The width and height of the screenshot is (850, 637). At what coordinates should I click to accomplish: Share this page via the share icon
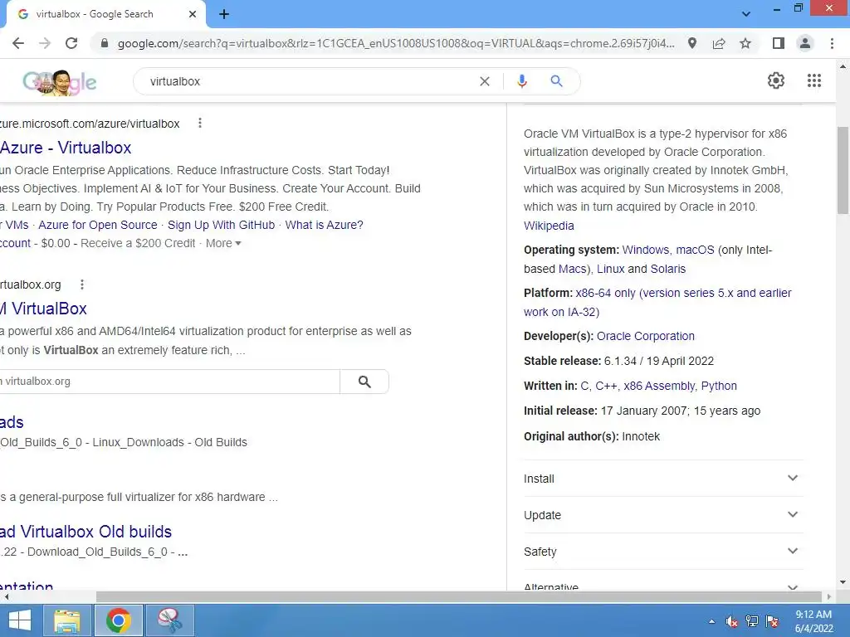click(719, 43)
